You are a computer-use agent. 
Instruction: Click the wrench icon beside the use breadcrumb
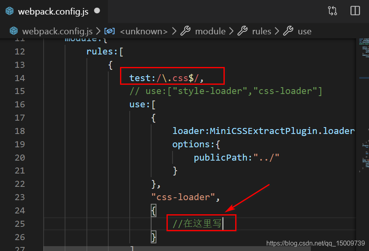288,31
